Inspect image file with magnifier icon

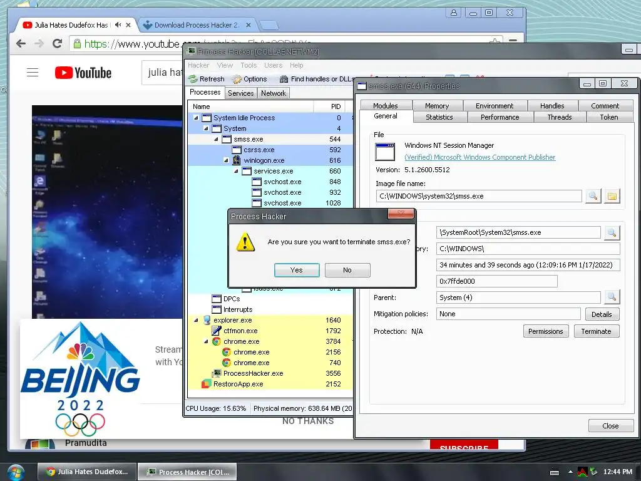click(593, 196)
